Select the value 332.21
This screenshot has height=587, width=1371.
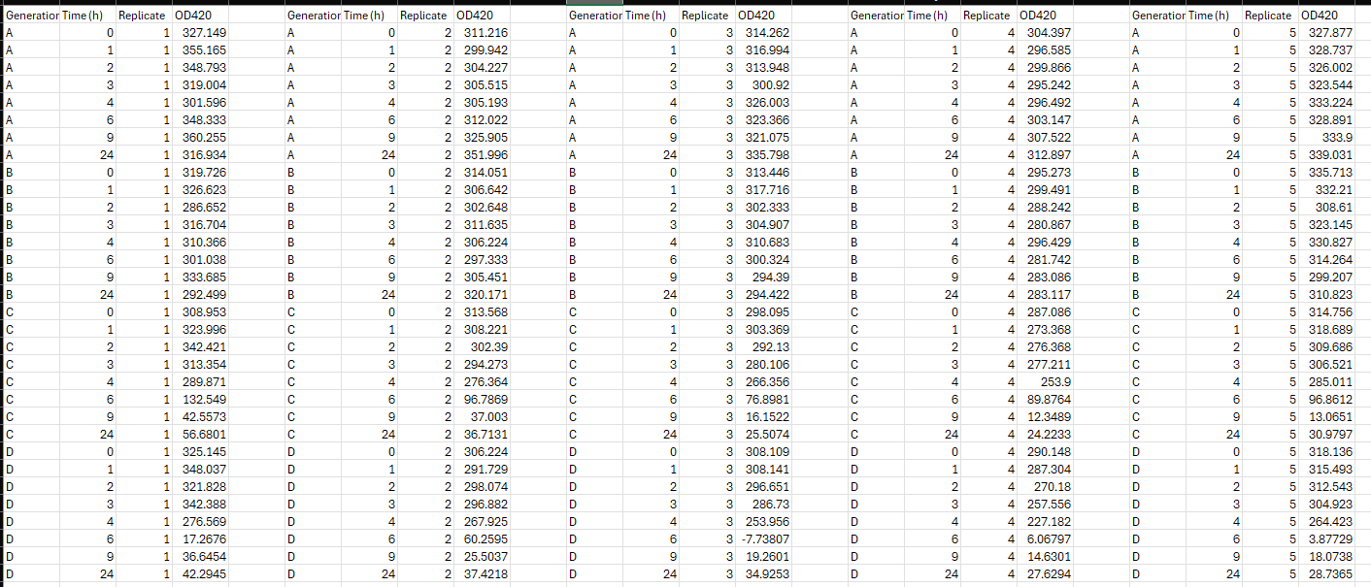tap(1328, 190)
